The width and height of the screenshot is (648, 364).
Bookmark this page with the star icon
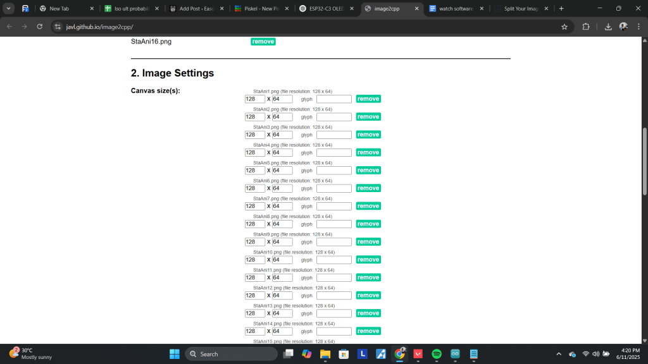[x=564, y=27]
